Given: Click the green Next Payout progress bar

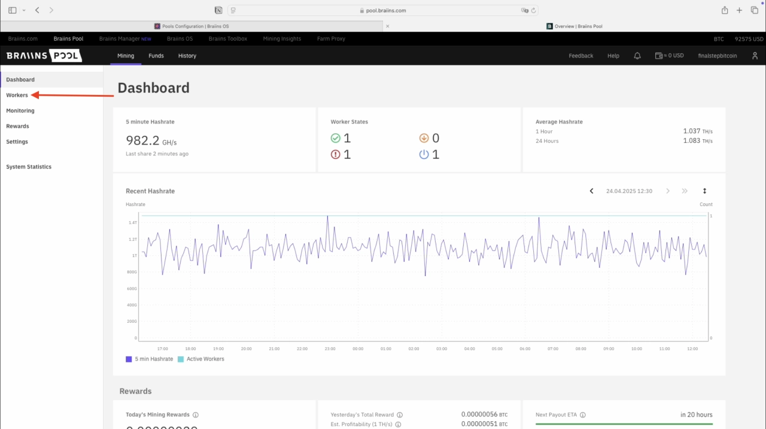Looking at the screenshot, I should [x=624, y=424].
